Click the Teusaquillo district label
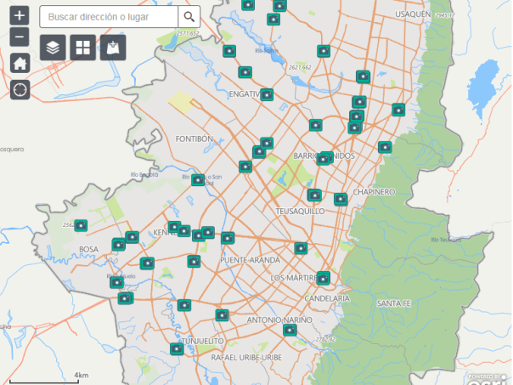This screenshot has height=385, width=513. (x=301, y=211)
